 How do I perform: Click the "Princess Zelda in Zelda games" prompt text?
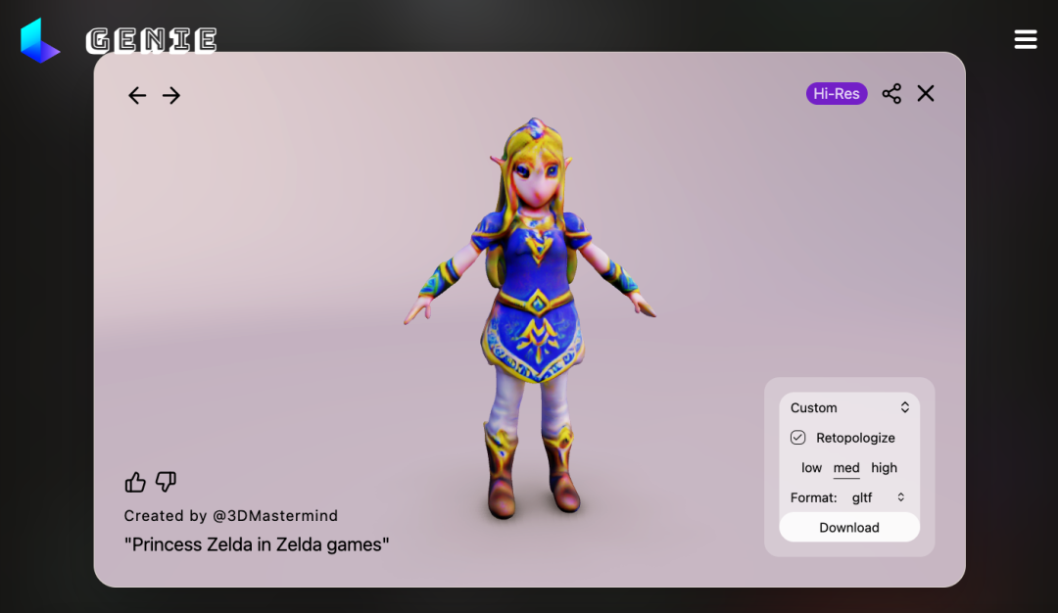tap(257, 544)
